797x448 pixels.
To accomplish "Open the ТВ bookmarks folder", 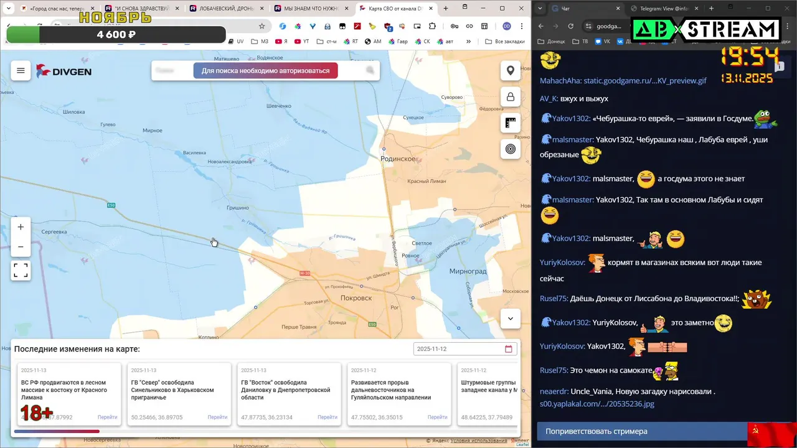I will coord(580,41).
